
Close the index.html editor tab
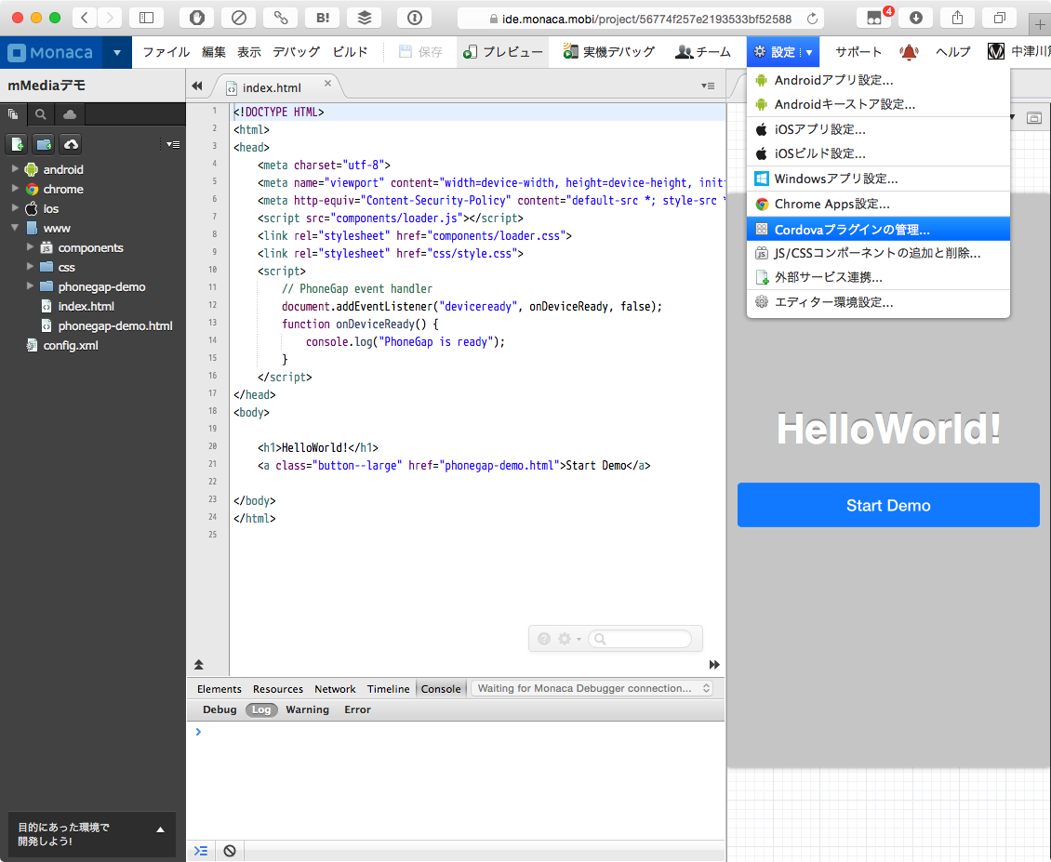pyautogui.click(x=327, y=84)
